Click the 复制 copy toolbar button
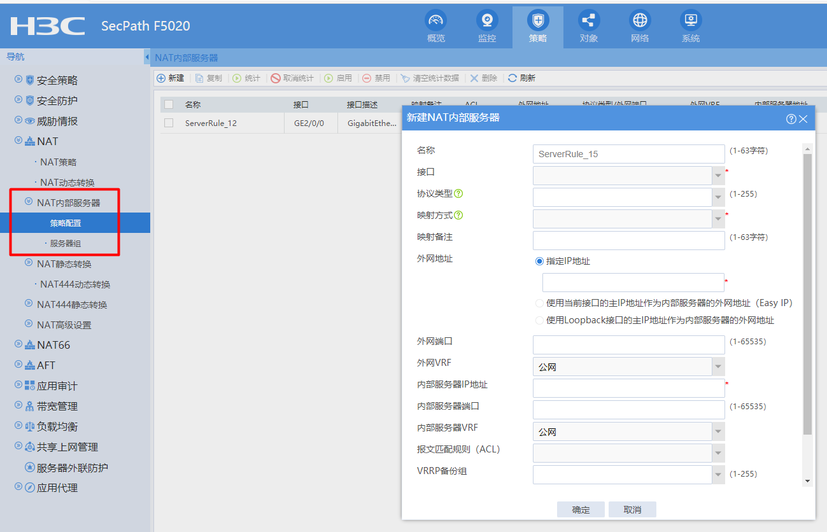This screenshot has height=532, width=827. pos(209,78)
